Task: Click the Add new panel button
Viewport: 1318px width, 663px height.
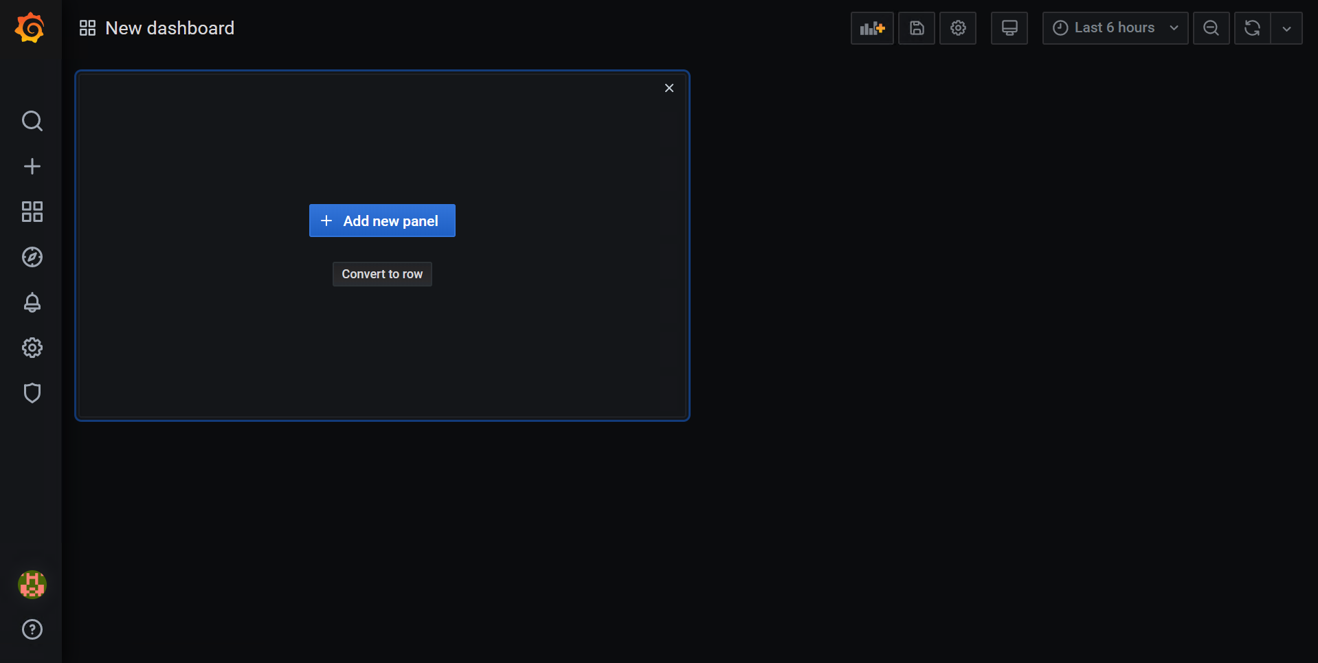Action: point(382,221)
